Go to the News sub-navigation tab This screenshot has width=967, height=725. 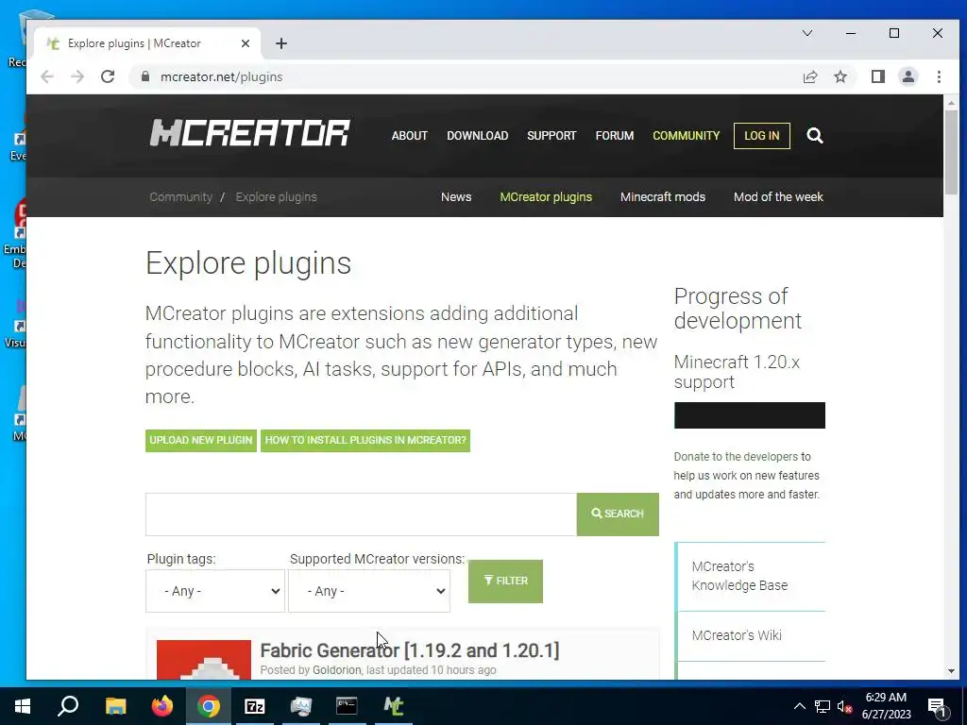[456, 196]
